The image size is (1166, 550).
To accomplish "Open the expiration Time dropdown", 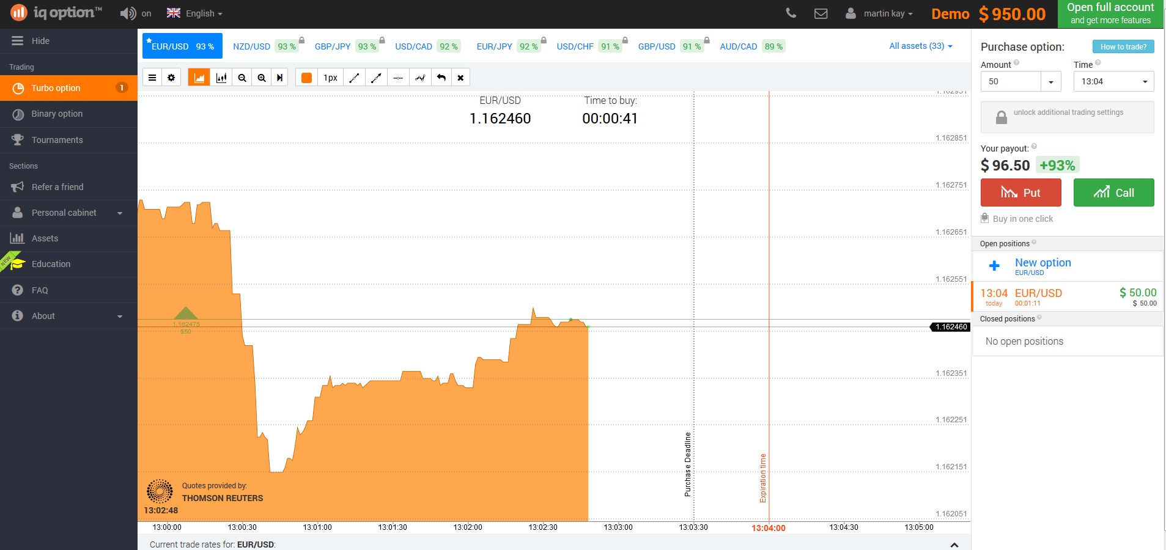I will pos(1113,81).
